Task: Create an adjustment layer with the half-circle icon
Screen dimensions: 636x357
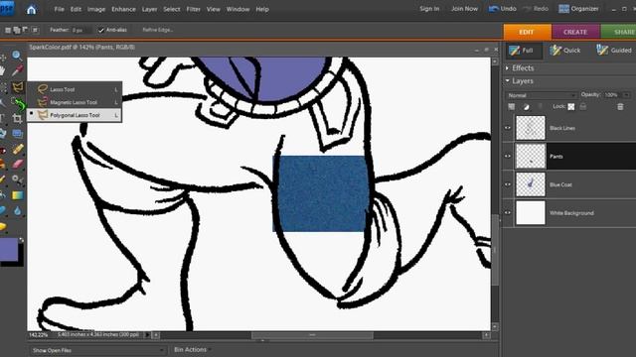Action: 526,107
